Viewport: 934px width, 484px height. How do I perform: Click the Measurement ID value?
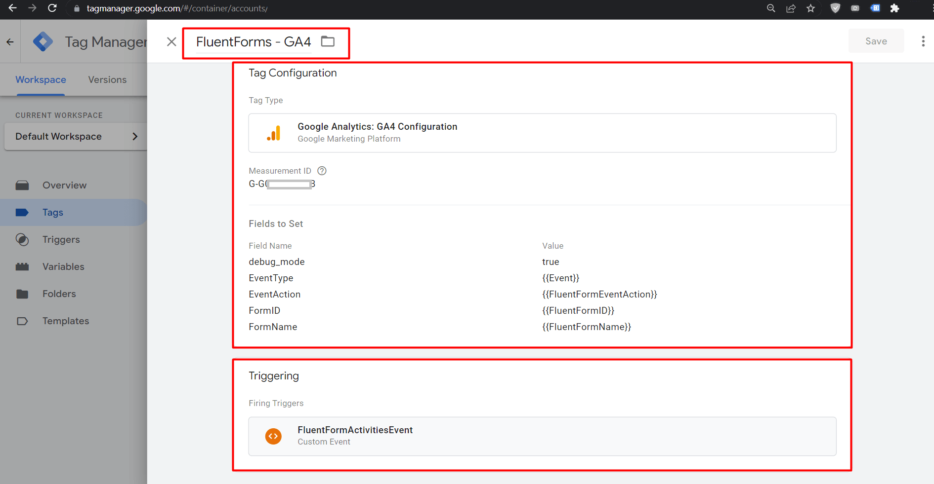tap(282, 184)
